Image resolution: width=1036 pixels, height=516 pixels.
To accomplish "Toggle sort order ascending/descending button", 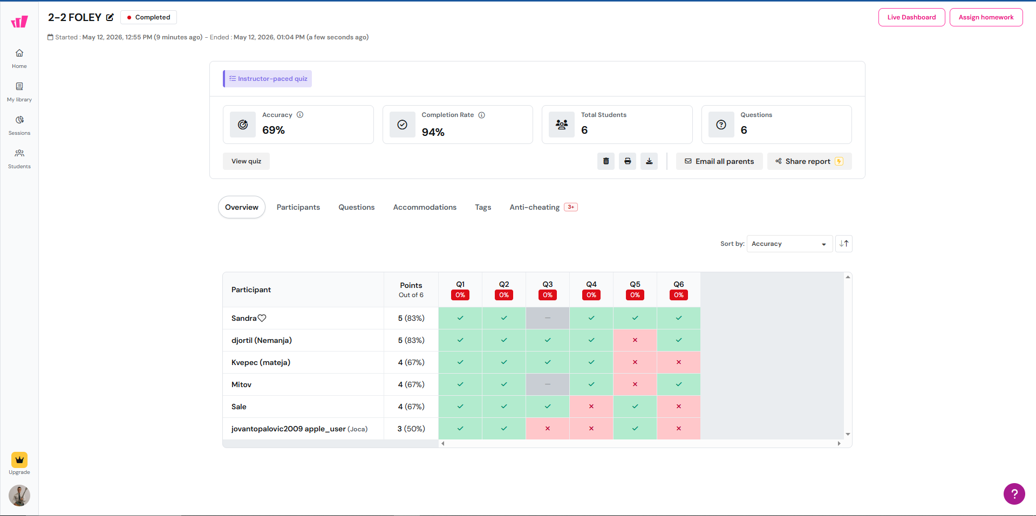I will click(844, 244).
